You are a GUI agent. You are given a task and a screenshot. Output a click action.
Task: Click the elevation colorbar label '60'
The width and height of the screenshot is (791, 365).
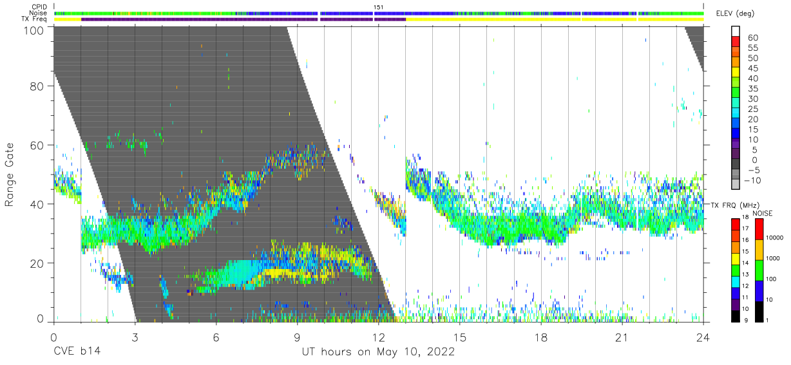[752, 37]
